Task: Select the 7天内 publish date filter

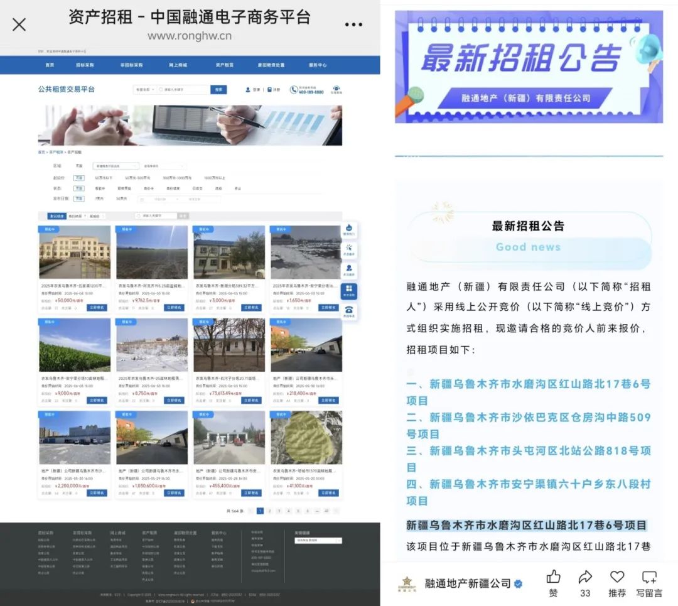Action: pyautogui.click(x=99, y=198)
